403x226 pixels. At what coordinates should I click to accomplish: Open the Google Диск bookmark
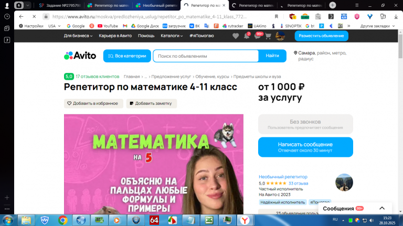tap(145, 26)
